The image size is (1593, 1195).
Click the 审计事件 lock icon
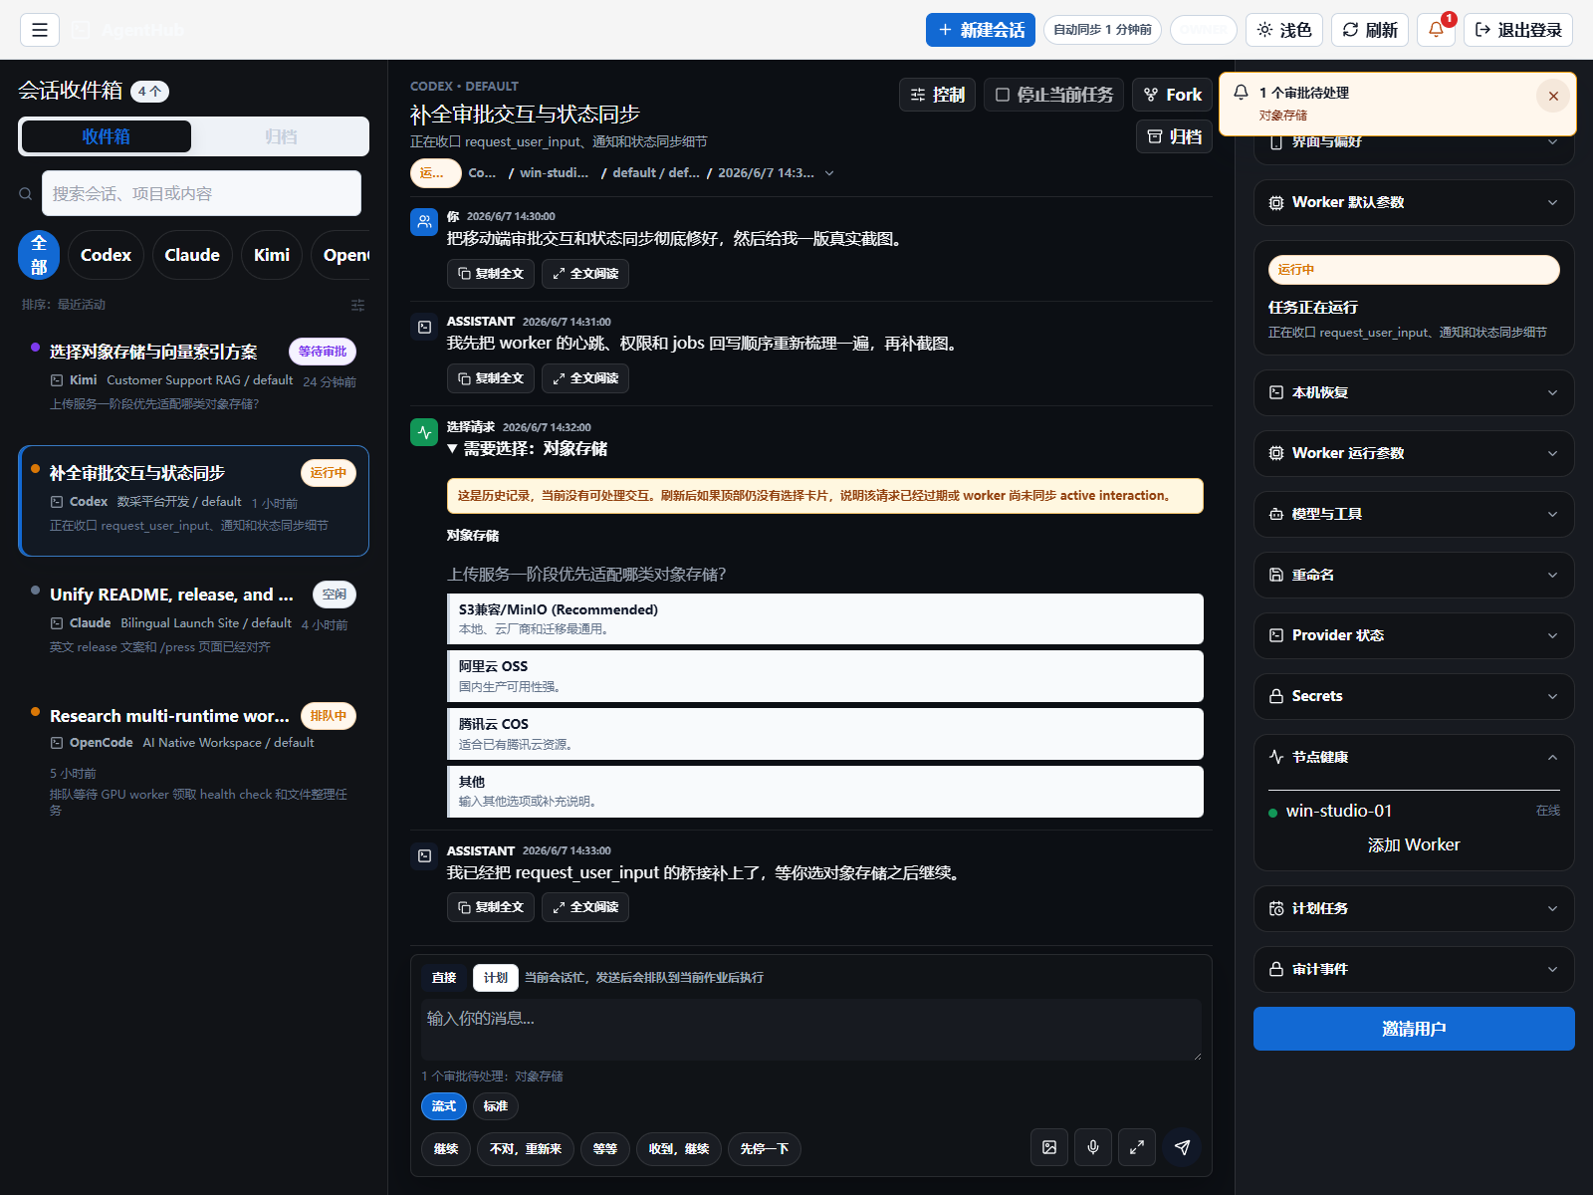point(1276,969)
